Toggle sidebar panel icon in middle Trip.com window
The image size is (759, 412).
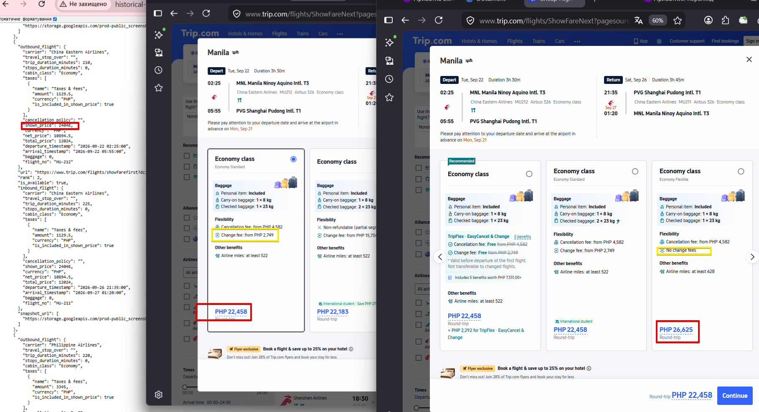[x=158, y=13]
